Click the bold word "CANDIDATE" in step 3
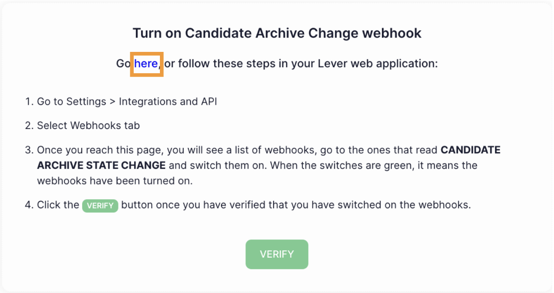Image resolution: width=554 pixels, height=293 pixels. point(470,150)
